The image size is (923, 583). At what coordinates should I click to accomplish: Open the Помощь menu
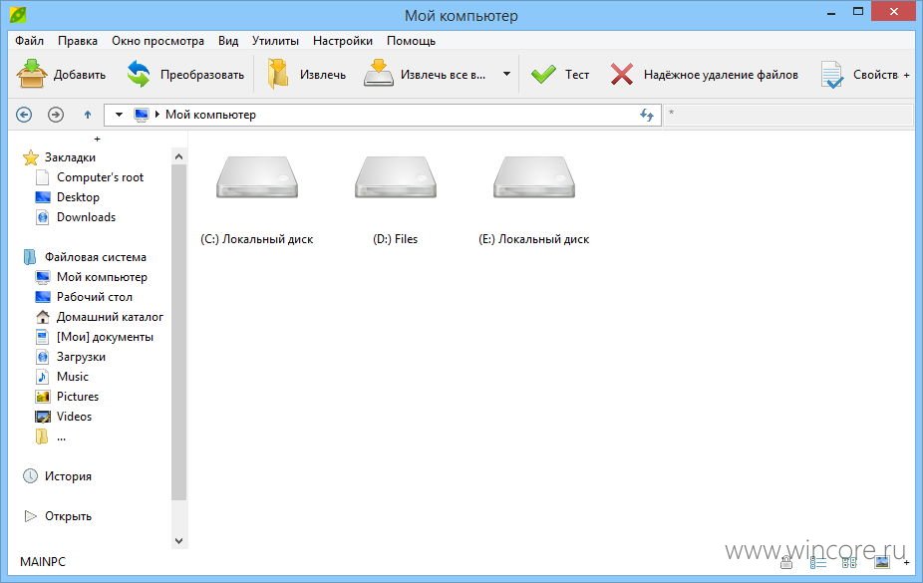[411, 41]
